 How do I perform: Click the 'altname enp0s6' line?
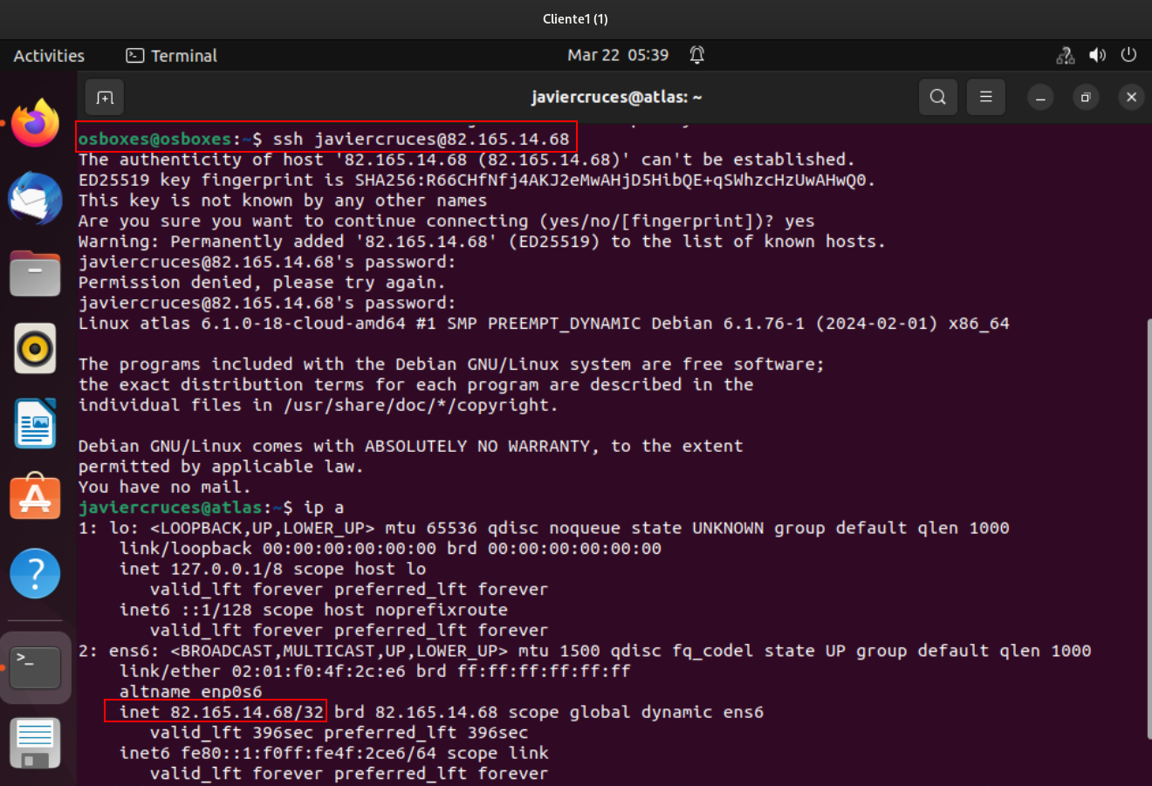190,692
